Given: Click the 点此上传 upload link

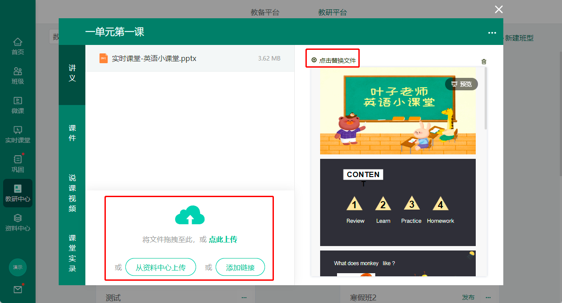Looking at the screenshot, I should [223, 239].
